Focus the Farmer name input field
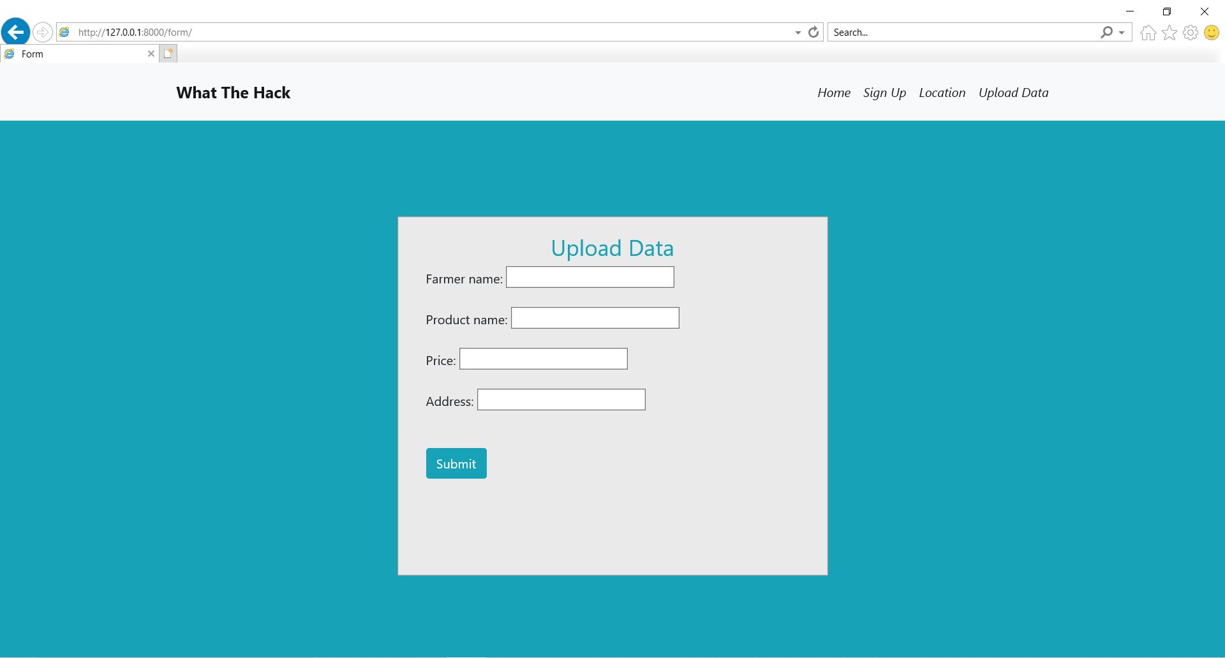Viewport: 1225px width, 658px height. tap(590, 277)
